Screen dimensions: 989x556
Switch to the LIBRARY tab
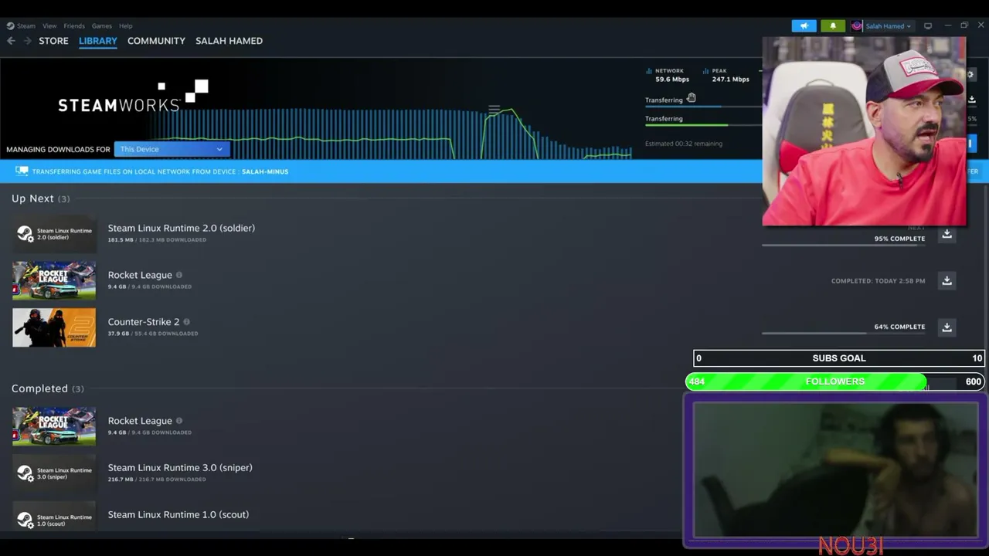(98, 41)
